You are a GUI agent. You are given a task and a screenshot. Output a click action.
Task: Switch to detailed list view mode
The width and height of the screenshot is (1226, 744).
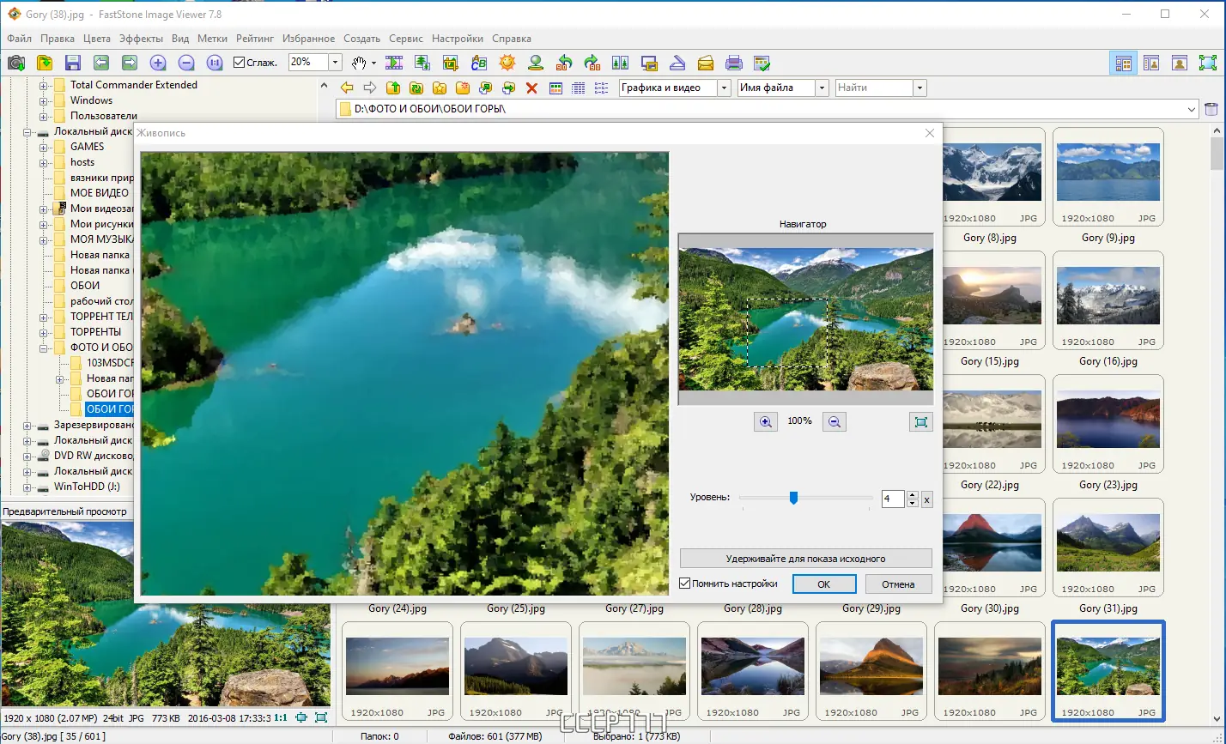point(577,87)
